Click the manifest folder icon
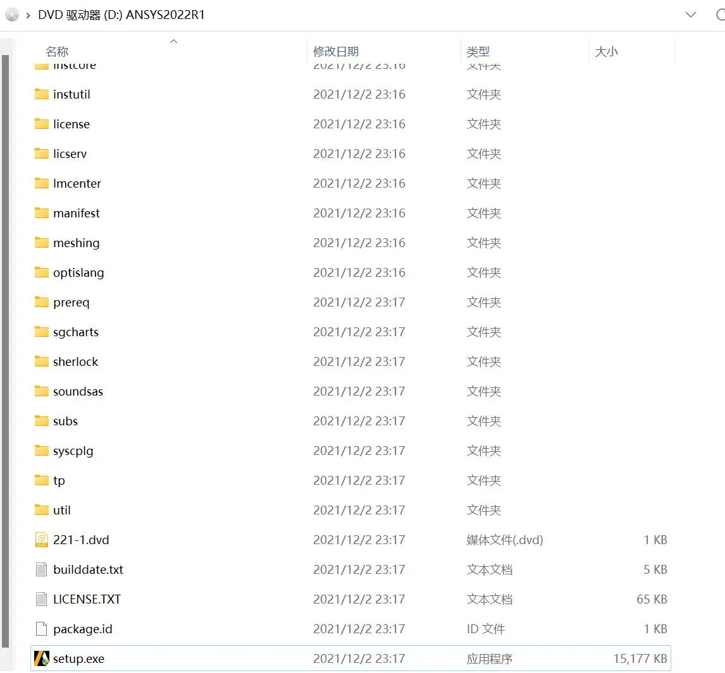The image size is (725, 673). point(42,213)
